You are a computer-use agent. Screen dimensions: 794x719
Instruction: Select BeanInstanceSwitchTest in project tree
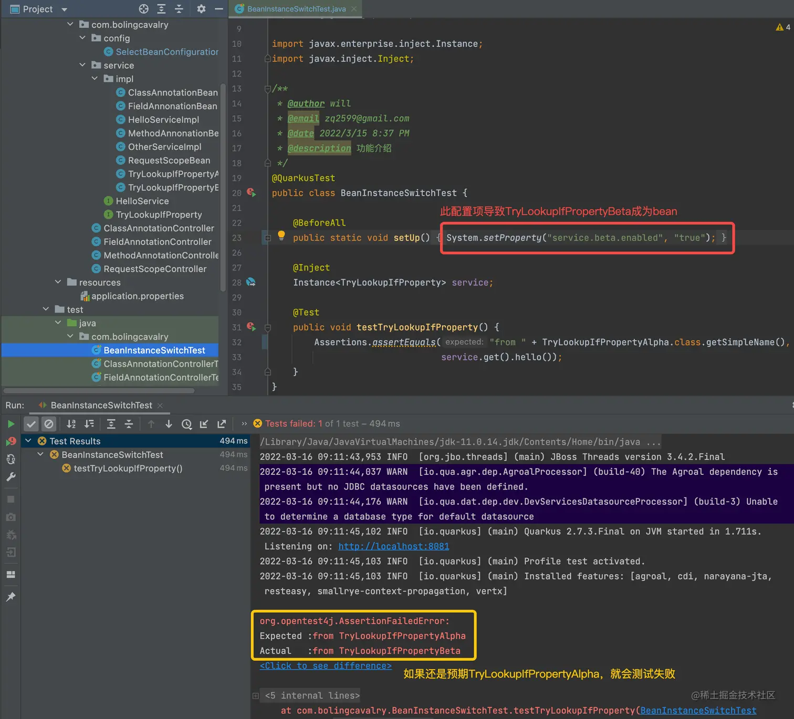coord(110,350)
